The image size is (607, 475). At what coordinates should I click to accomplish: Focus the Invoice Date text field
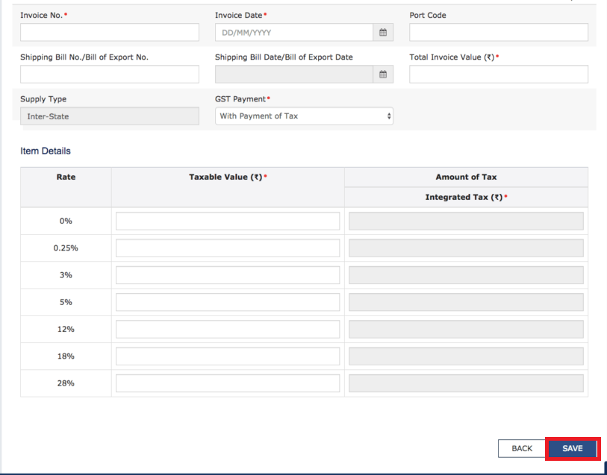pyautogui.click(x=294, y=33)
